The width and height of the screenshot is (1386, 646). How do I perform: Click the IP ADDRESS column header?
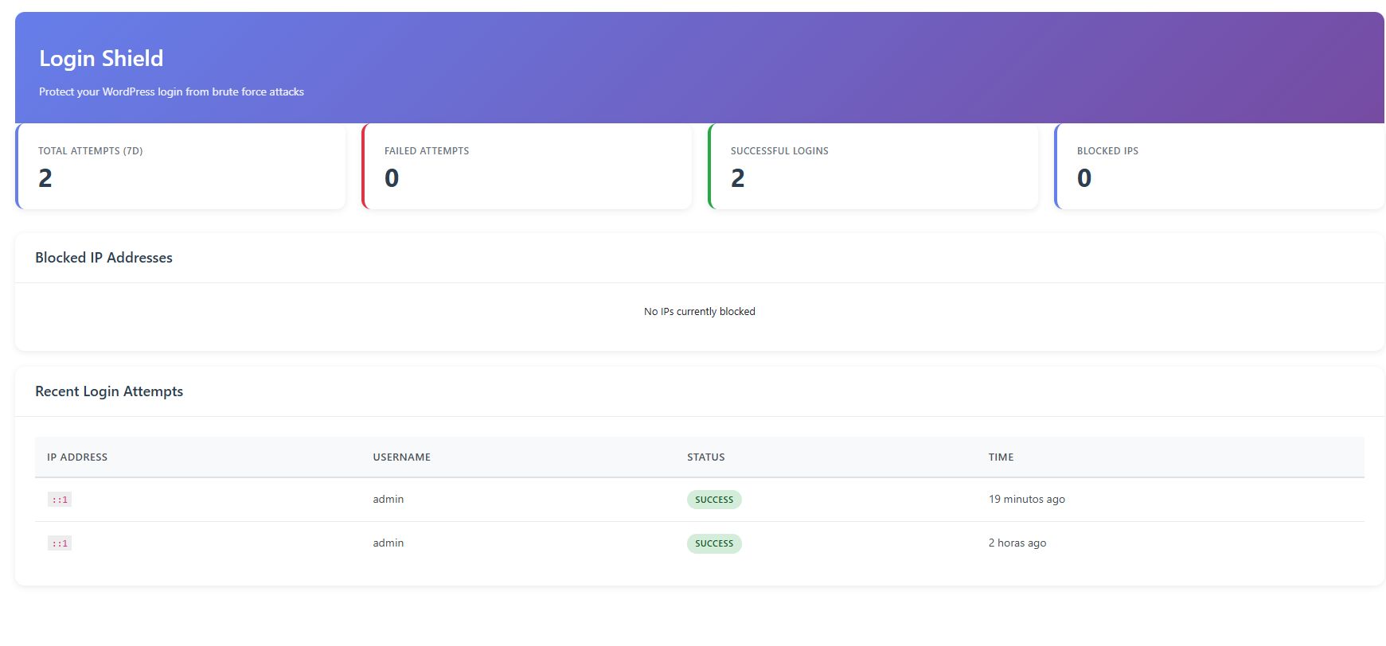pos(77,457)
